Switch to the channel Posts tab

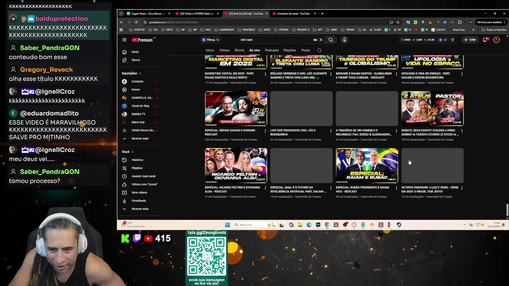pyautogui.click(x=305, y=50)
